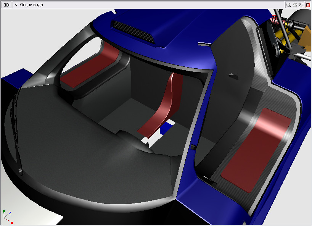Screen dimensions: 312x226
Task: Click the fit-to-frame view icon
Action: 301,5
